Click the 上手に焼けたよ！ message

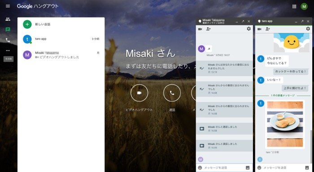295,88
